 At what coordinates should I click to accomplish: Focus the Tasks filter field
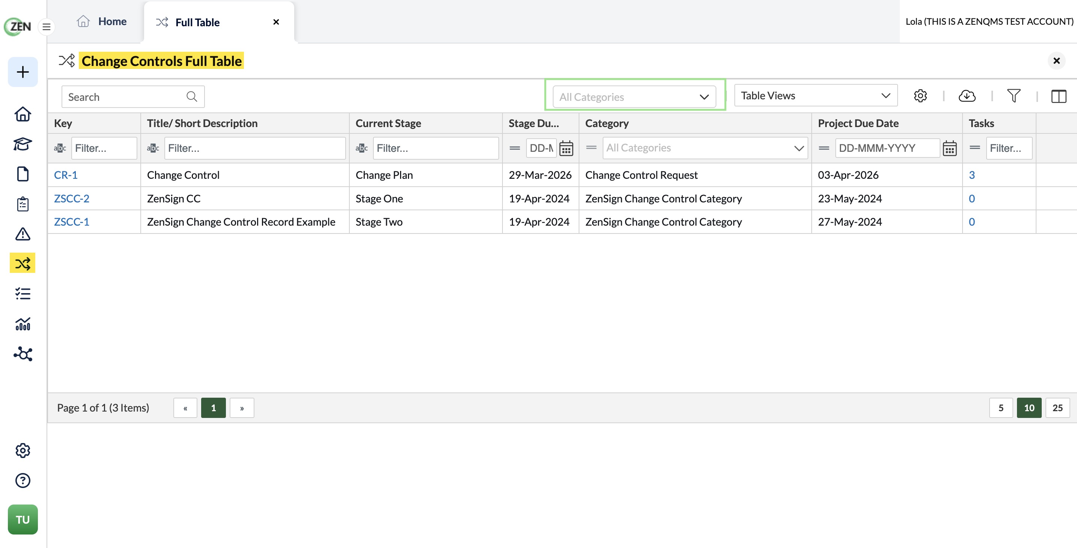(1009, 148)
